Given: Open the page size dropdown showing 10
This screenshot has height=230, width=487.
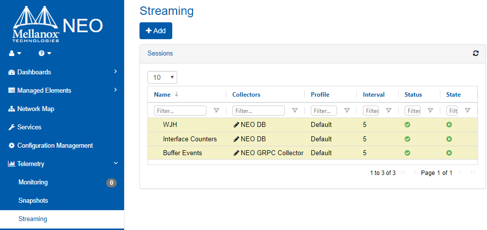Looking at the screenshot, I should pos(162,77).
